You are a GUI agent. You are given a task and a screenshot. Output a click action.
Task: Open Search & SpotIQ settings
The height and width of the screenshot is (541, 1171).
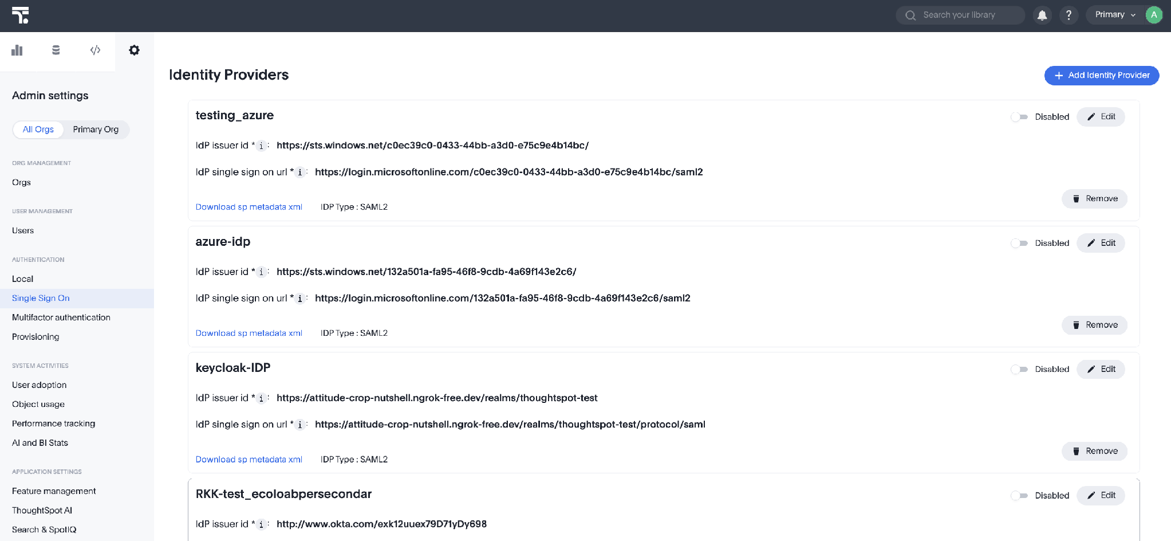tap(44, 530)
